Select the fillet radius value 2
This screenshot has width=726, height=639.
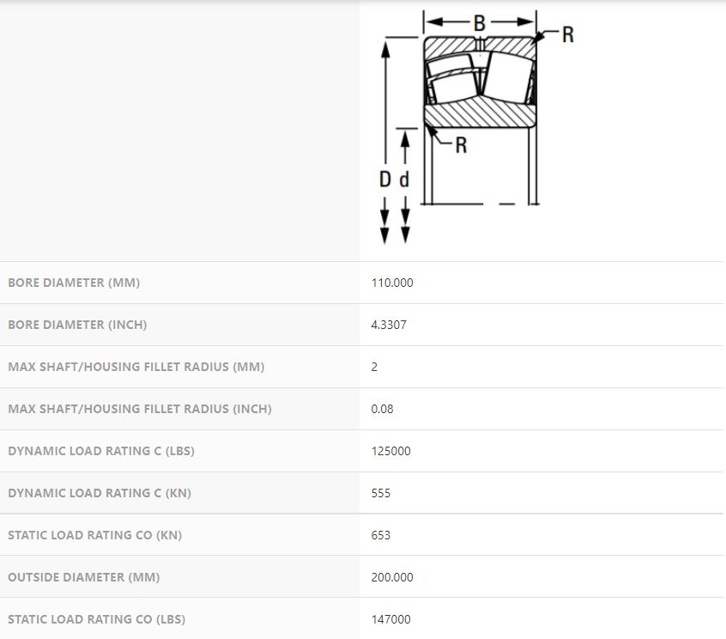pos(374,367)
